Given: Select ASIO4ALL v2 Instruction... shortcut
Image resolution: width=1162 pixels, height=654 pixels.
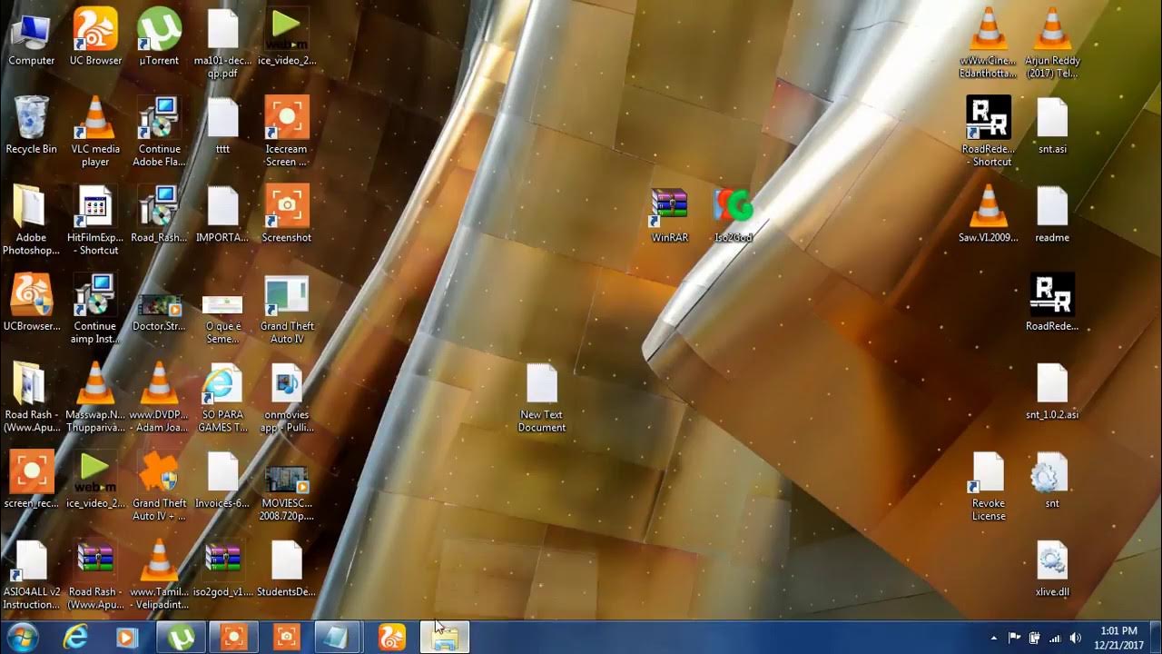Looking at the screenshot, I should [32, 575].
